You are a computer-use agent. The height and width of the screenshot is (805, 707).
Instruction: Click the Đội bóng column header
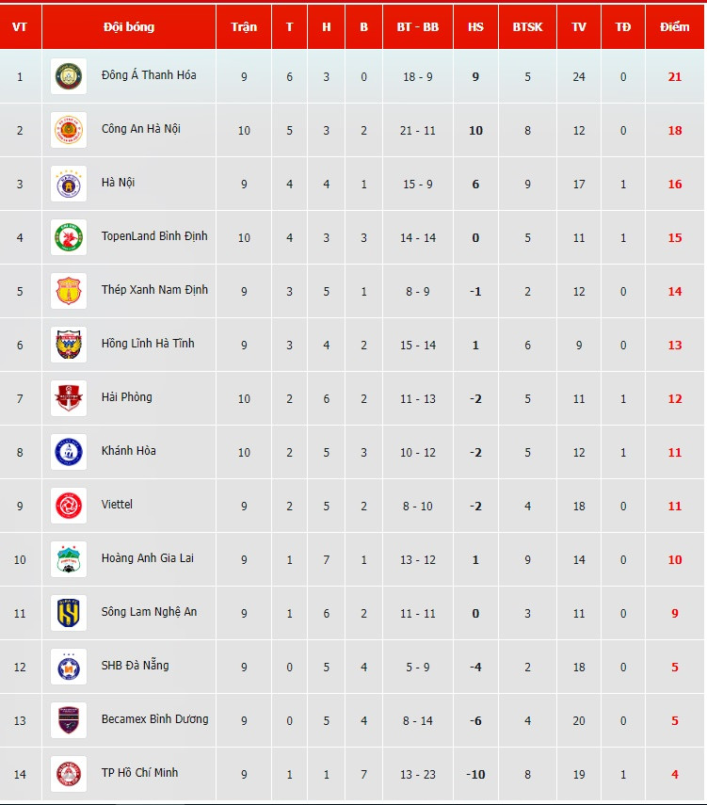click(x=129, y=27)
